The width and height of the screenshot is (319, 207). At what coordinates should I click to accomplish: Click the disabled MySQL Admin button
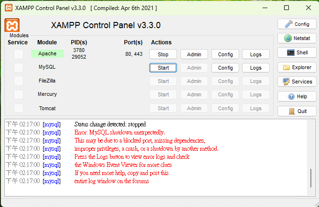[194, 68]
